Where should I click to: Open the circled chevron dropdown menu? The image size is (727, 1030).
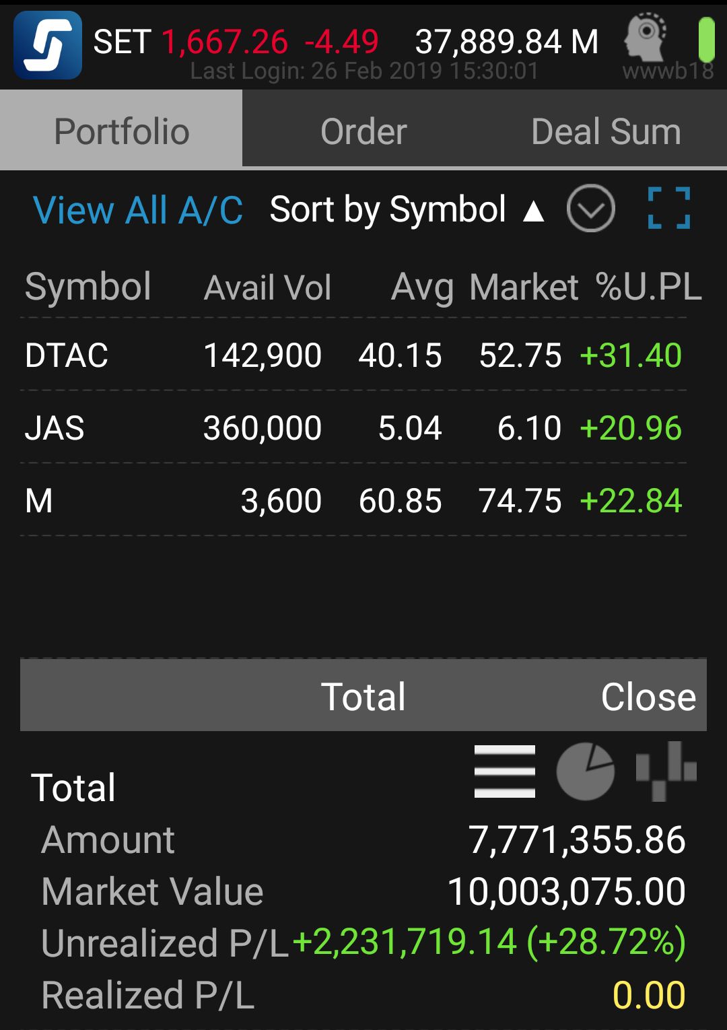[590, 209]
